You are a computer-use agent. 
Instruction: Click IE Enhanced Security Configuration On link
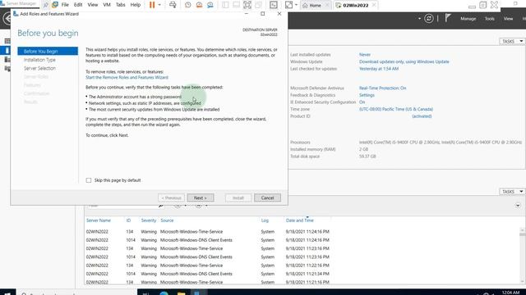(x=362, y=102)
